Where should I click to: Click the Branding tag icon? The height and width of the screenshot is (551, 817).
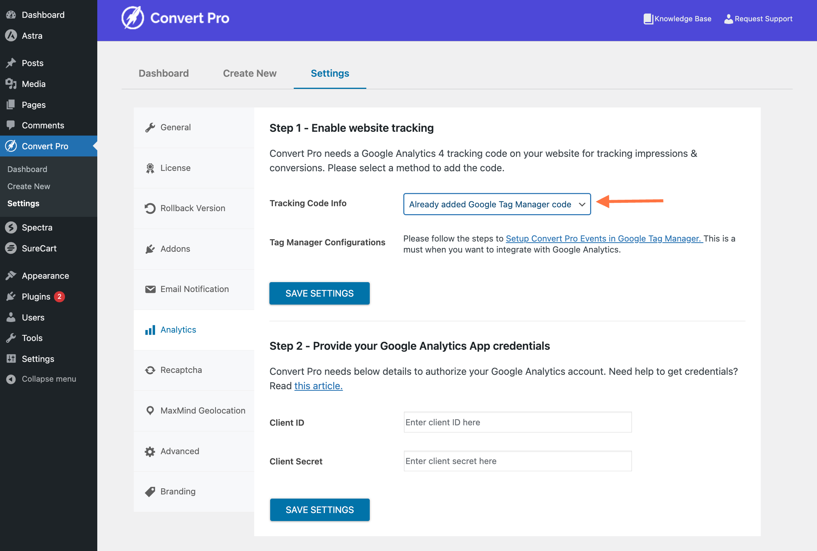pos(150,492)
